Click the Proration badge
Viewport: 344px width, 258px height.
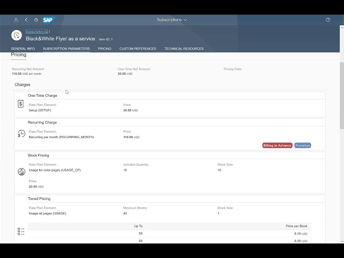(303, 146)
